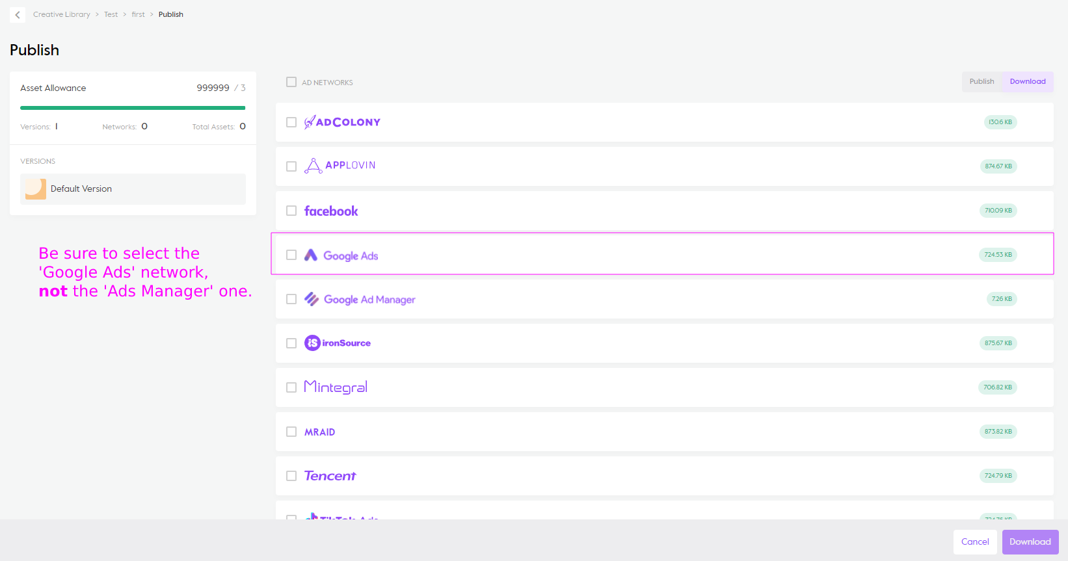Viewport: 1068px width, 561px height.
Task: Click the 999999 allowance value
Action: 213,88
